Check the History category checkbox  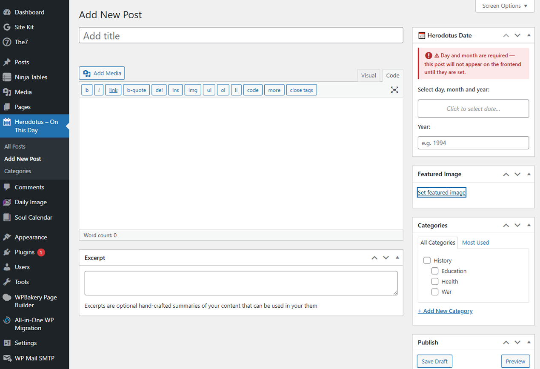point(427,260)
